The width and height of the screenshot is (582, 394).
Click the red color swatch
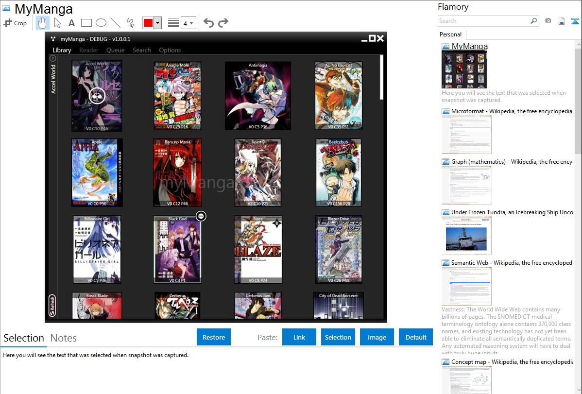[x=148, y=23]
